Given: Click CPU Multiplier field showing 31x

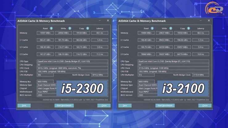Looking at the screenshot, I should pyautogui.click(x=146, y=75).
